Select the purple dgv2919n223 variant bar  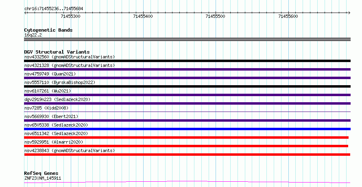(x=187, y=103)
